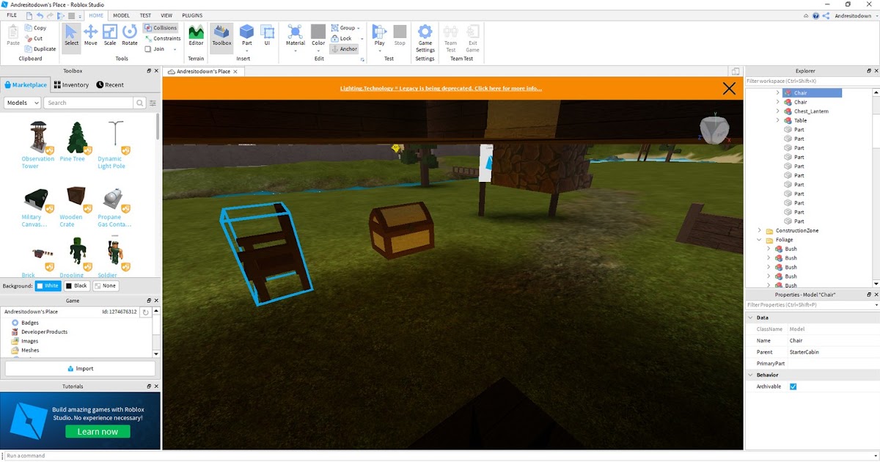Image resolution: width=880 pixels, height=462 pixels.
Task: Select None background option
Action: 105,286
